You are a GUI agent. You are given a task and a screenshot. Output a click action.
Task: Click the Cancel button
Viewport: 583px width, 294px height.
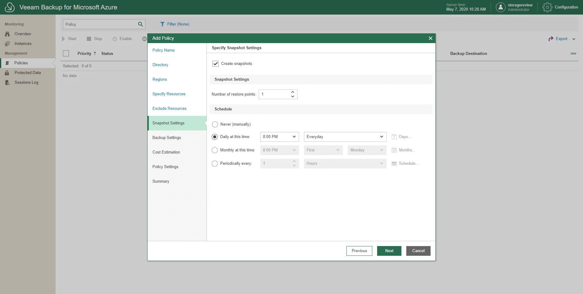pos(418,251)
